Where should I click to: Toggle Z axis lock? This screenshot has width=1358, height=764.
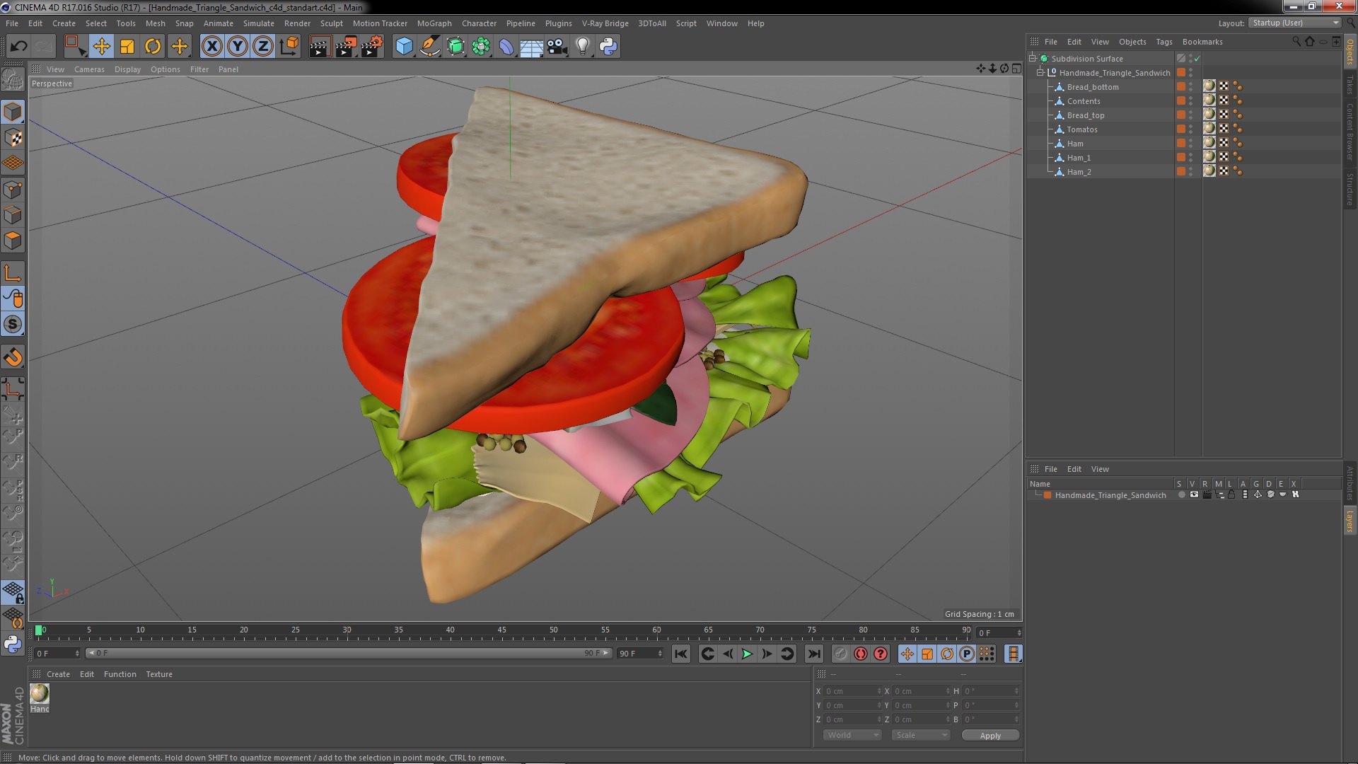[263, 47]
